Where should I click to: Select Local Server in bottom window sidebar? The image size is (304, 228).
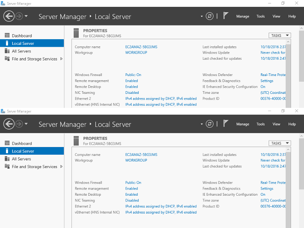pos(32,151)
